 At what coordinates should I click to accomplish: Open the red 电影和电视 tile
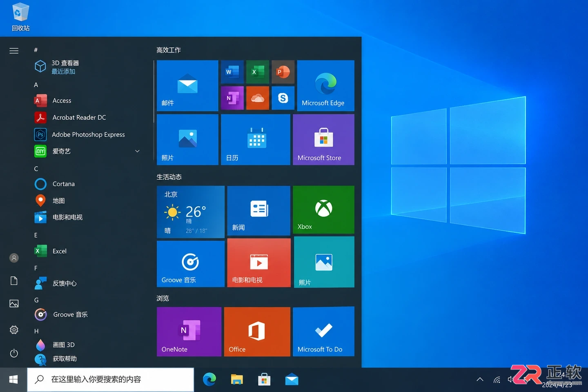click(x=259, y=263)
